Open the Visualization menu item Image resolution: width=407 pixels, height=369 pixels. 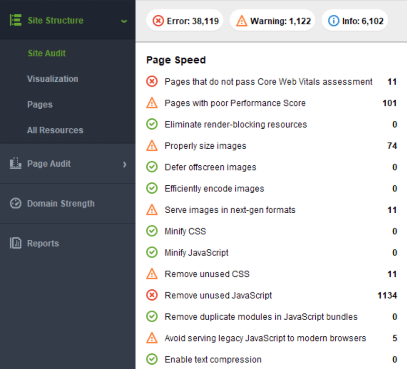pyautogui.click(x=52, y=79)
